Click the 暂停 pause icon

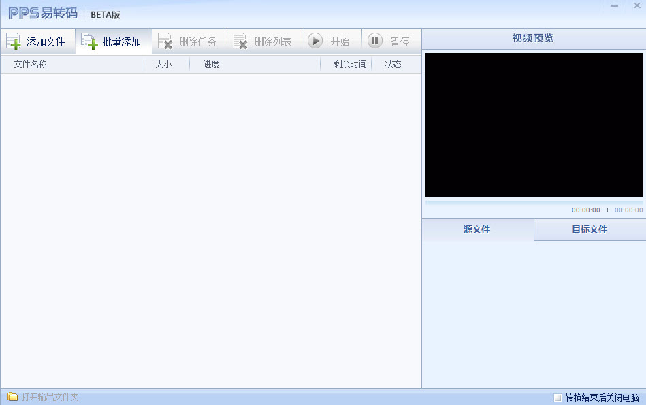pos(375,40)
